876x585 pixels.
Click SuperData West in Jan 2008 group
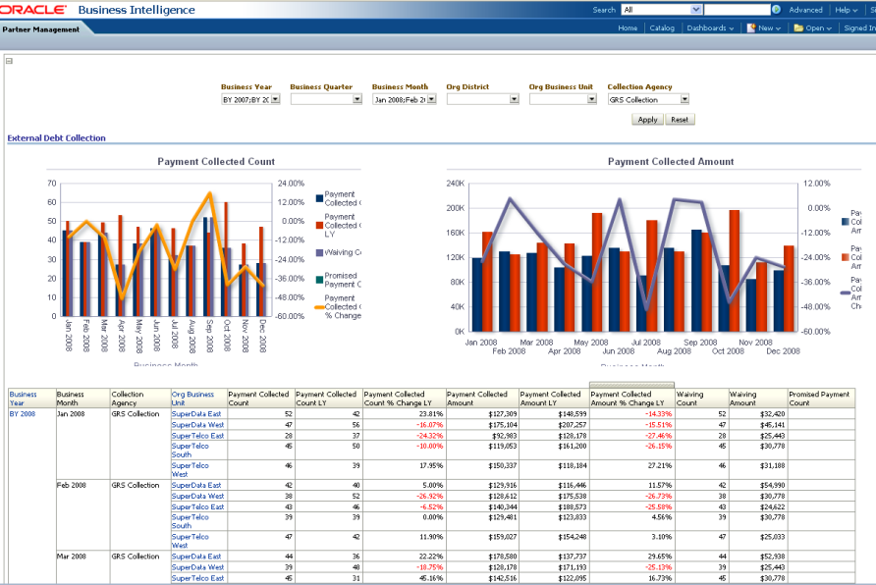pyautogui.click(x=197, y=425)
